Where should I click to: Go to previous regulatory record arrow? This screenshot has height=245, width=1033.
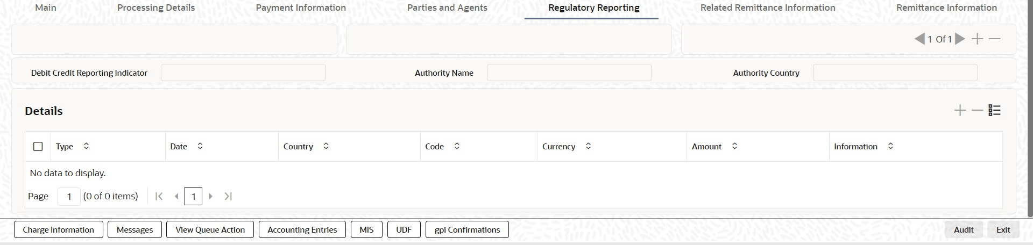(x=919, y=39)
